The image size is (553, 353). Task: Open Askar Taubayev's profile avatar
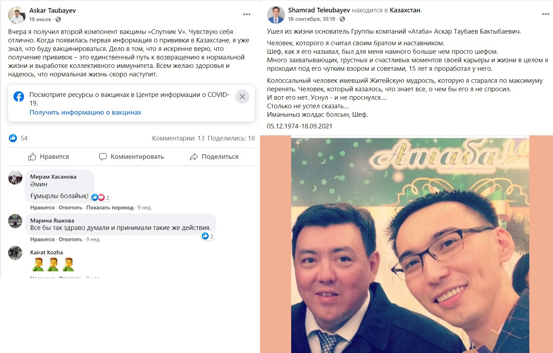coord(17,15)
